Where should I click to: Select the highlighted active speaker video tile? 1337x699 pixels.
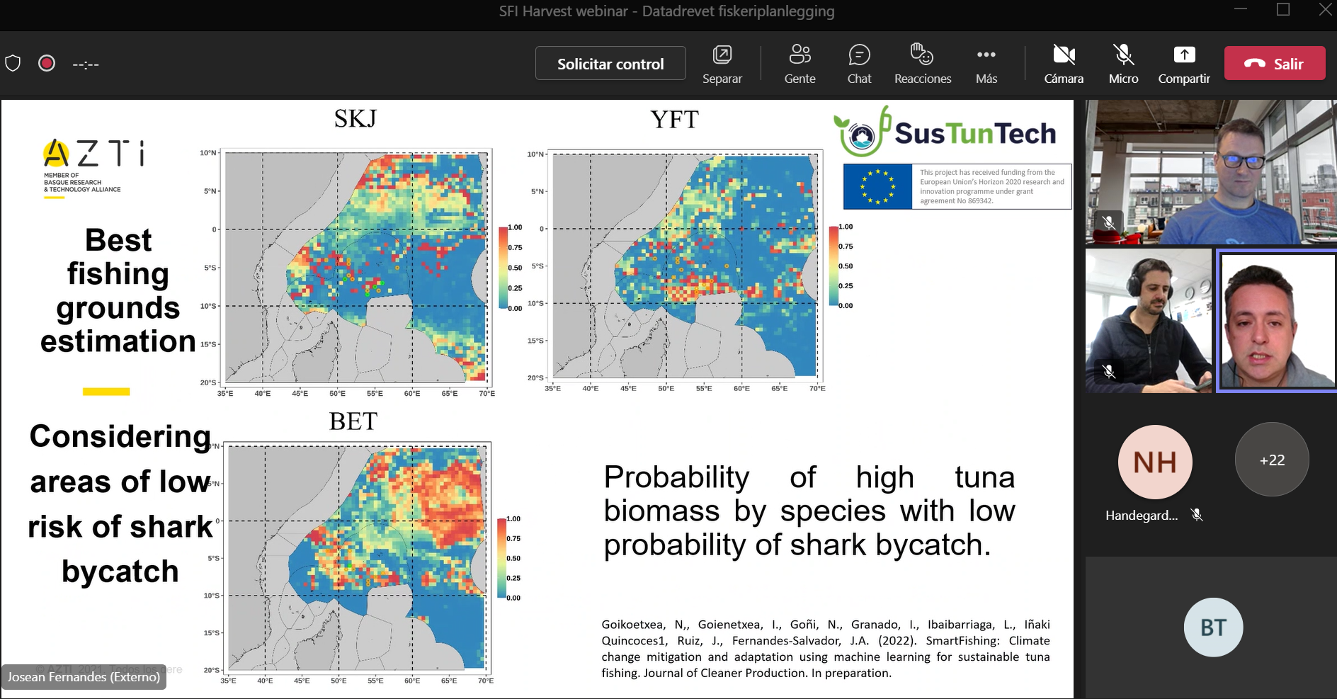coord(1277,320)
